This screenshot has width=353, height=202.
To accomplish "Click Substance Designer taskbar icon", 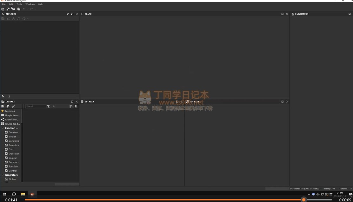I will [32, 194].
